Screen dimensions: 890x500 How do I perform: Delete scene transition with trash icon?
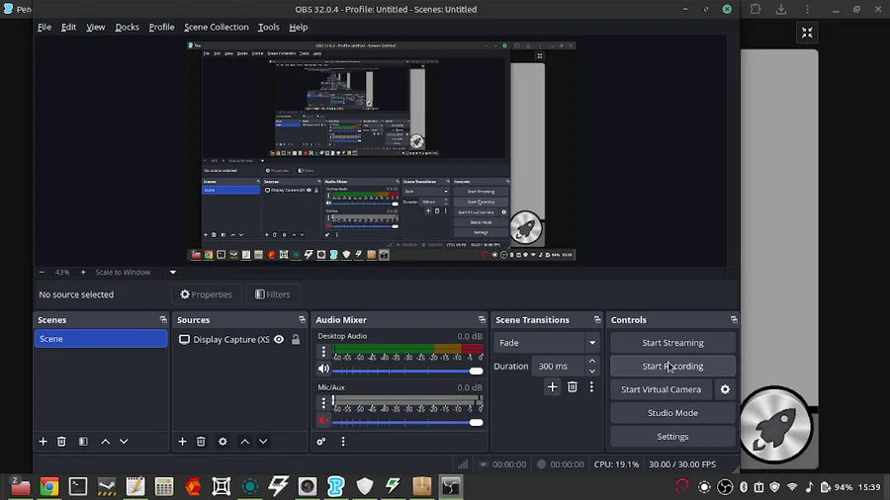[573, 386]
